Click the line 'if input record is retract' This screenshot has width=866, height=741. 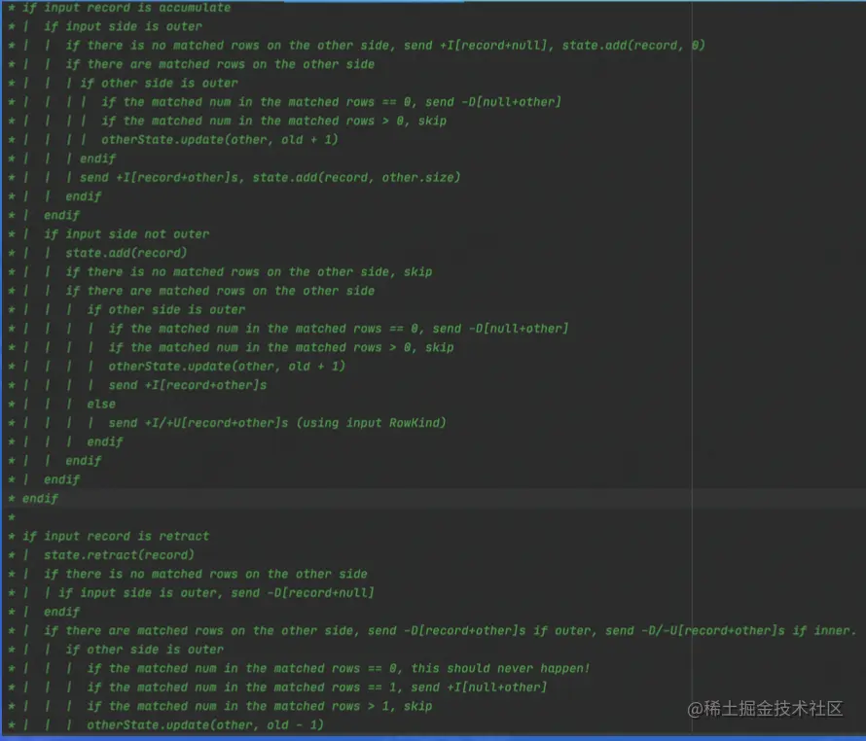click(x=116, y=536)
